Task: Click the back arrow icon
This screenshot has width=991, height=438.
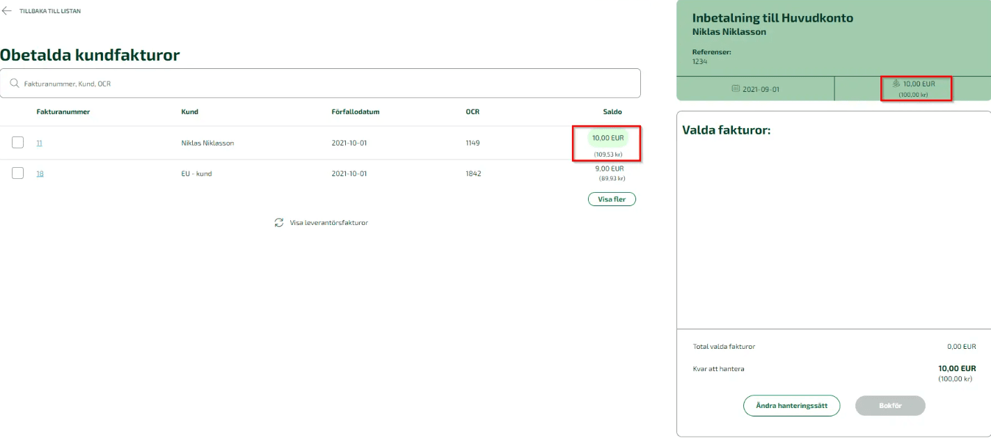Action: 7,11
